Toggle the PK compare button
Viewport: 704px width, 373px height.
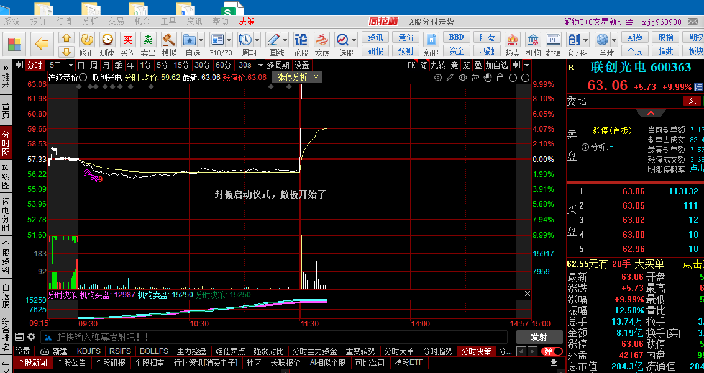click(x=411, y=65)
